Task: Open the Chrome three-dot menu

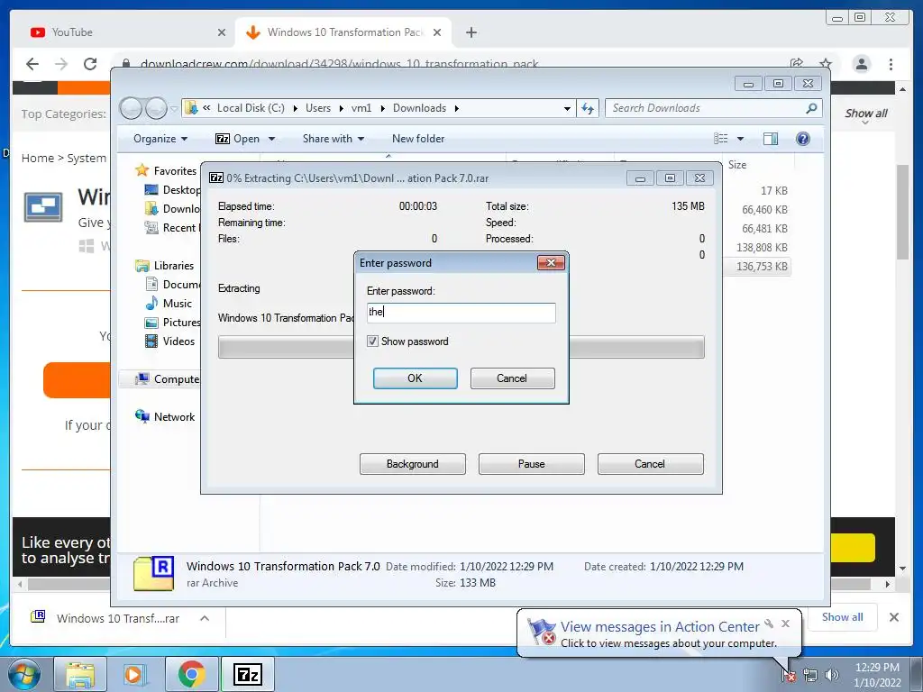Action: (891, 64)
